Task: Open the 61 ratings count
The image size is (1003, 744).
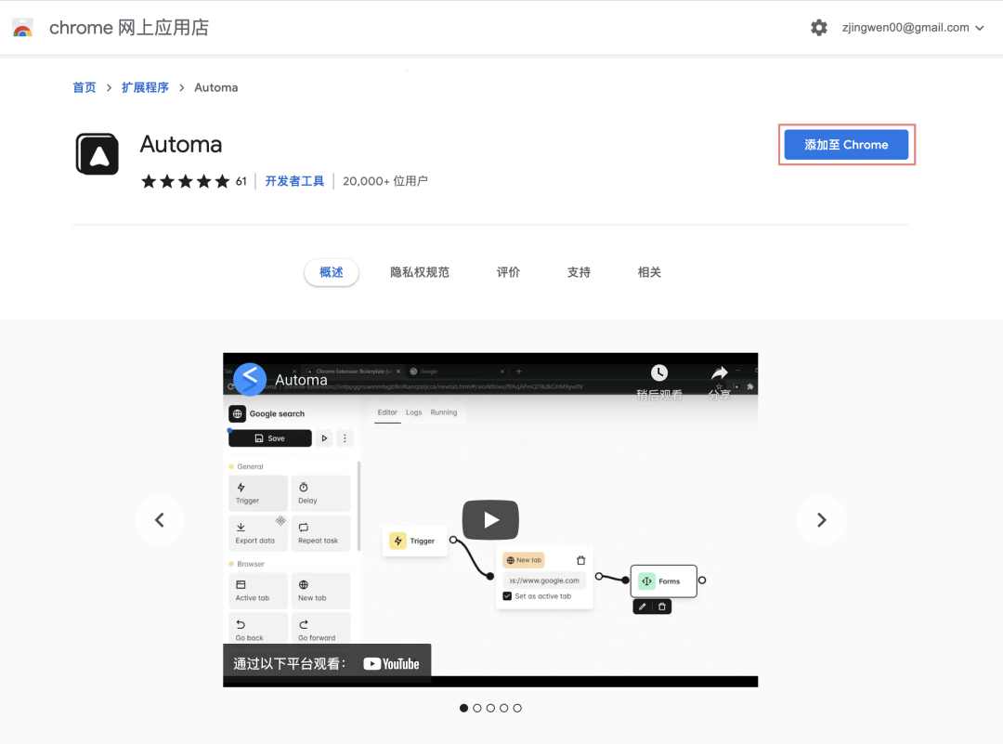Action: [241, 182]
